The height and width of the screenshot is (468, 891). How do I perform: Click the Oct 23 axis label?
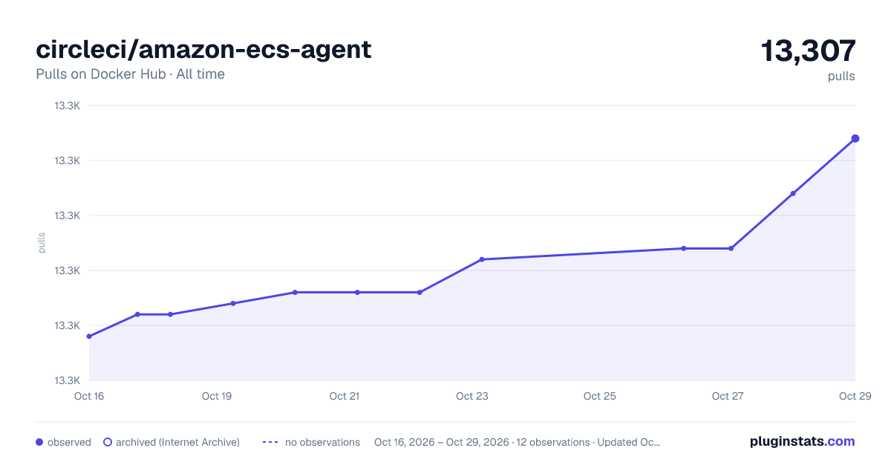pyautogui.click(x=472, y=396)
